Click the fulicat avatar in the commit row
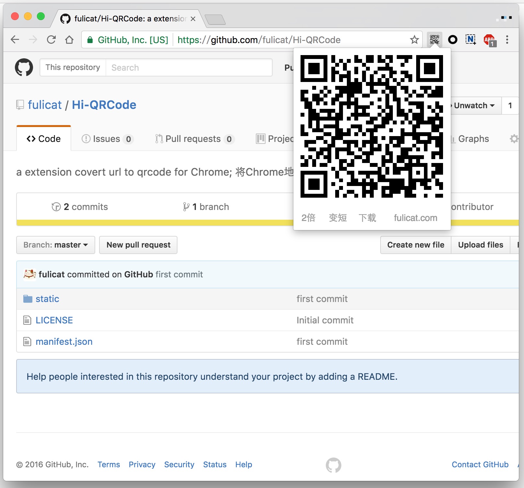 (29, 274)
